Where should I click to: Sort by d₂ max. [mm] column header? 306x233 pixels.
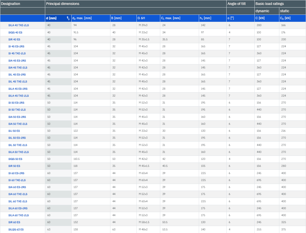pyautogui.click(x=82, y=18)
